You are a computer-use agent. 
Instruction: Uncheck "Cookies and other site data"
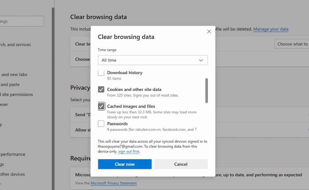coord(101,89)
